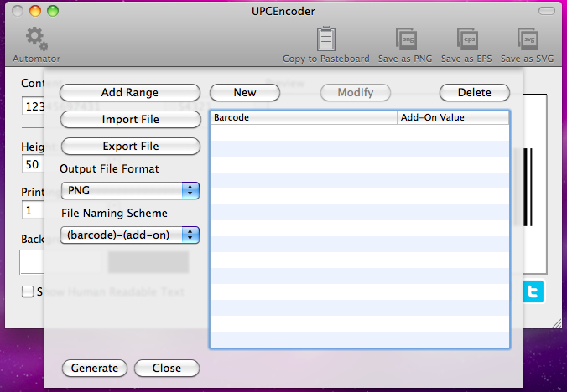The height and width of the screenshot is (392, 567).
Task: Click the Save as SVG icon
Action: click(x=528, y=39)
